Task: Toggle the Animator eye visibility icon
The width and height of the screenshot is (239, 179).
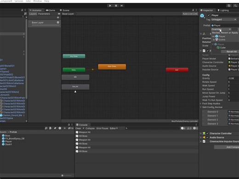Action: [x=59, y=14]
